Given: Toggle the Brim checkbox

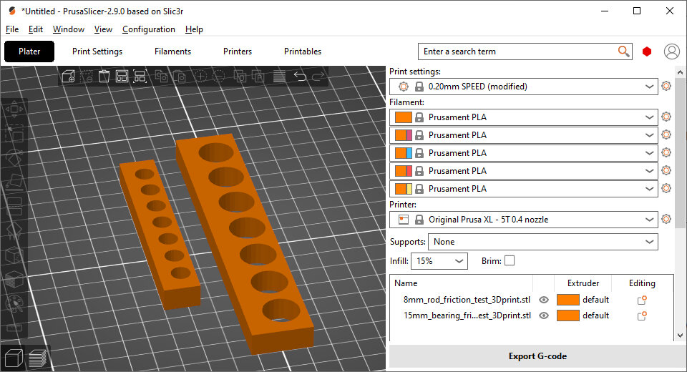Looking at the screenshot, I should click(510, 260).
